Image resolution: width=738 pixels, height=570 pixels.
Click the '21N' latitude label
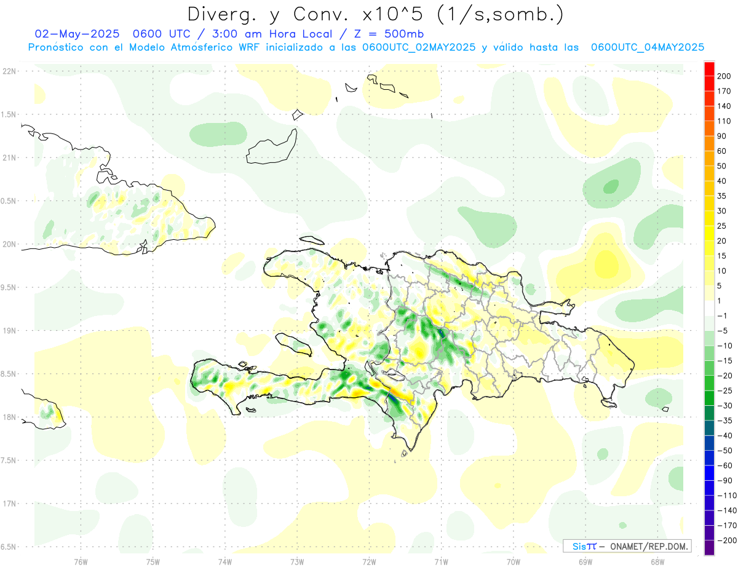tap(9, 158)
